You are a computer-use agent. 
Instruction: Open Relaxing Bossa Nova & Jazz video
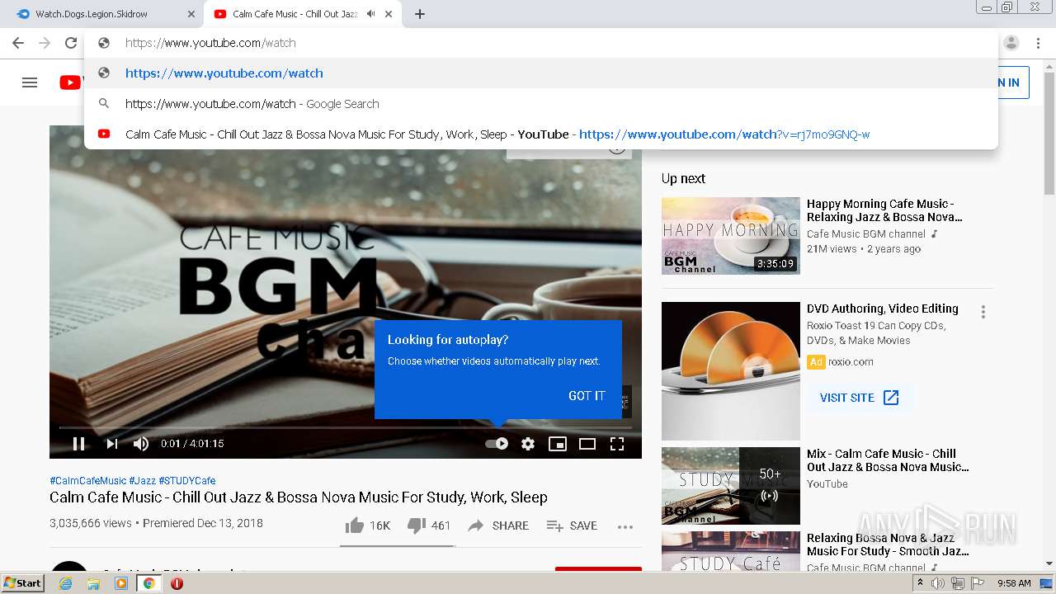point(888,544)
